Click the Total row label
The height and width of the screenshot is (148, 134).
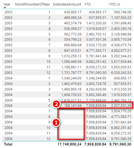pyautogui.click(x=8, y=144)
